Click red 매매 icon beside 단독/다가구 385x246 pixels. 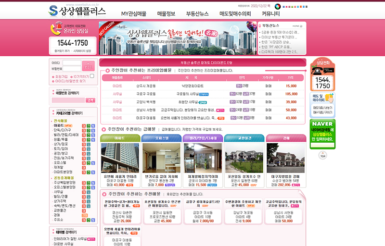(84, 130)
